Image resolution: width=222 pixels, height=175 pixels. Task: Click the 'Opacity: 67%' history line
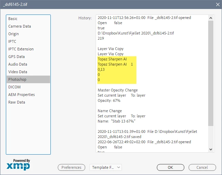(x=109, y=100)
